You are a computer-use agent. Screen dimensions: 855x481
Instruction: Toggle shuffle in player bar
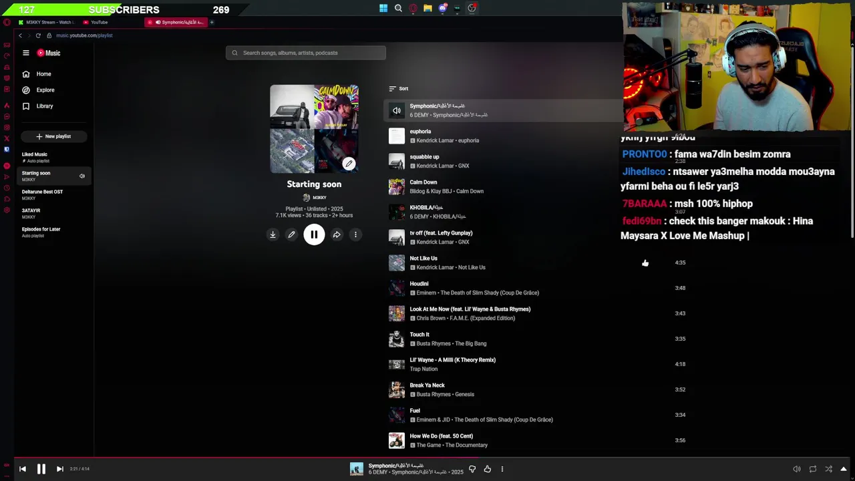coord(829,469)
